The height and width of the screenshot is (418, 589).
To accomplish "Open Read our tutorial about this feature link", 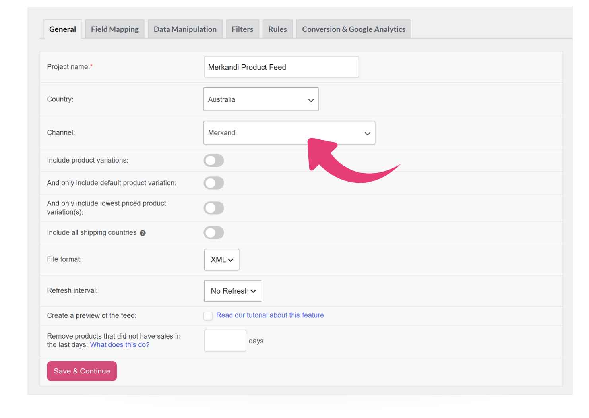I will point(270,315).
